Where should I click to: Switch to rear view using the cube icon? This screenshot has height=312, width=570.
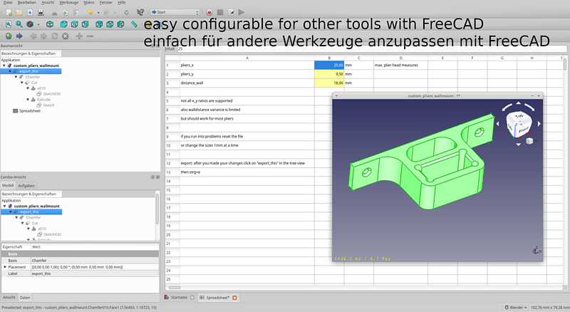(x=99, y=24)
